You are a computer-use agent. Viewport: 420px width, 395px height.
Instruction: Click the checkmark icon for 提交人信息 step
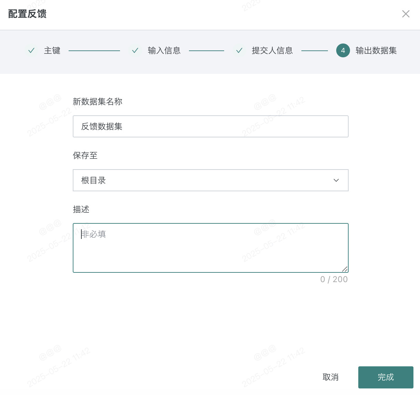239,50
